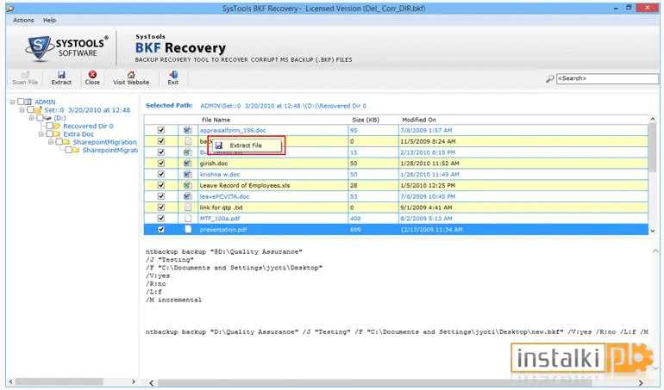The width and height of the screenshot is (664, 390).
Task: Select the MTF_100a.pdf file name
Action: (220, 219)
